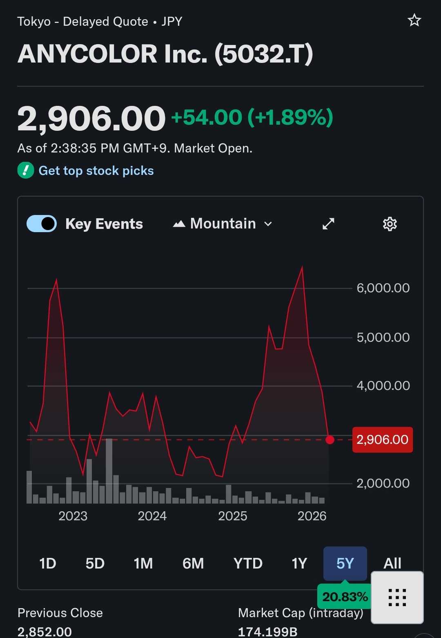Tap the 4,000.00 axis label
441x638 pixels.
tap(383, 386)
